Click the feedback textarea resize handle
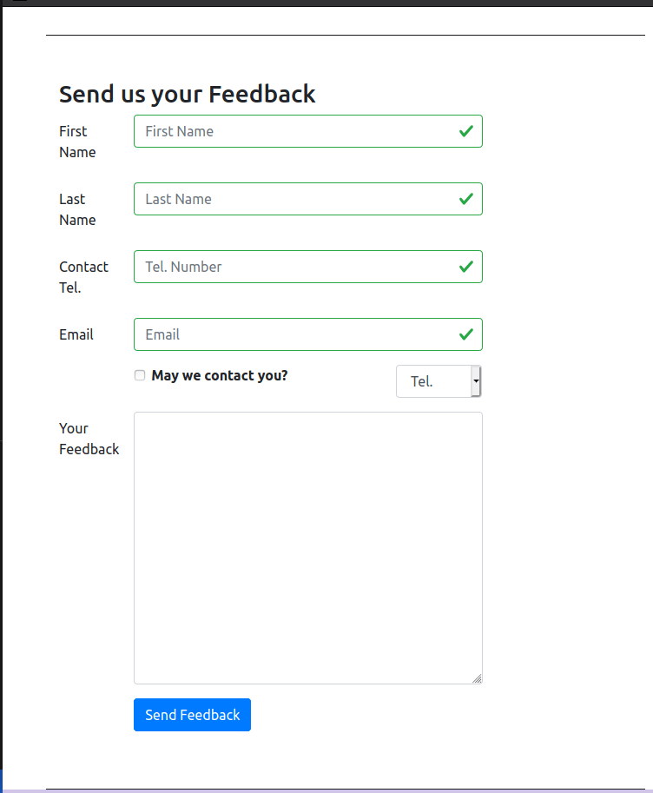This screenshot has width=653, height=793. pyautogui.click(x=477, y=678)
